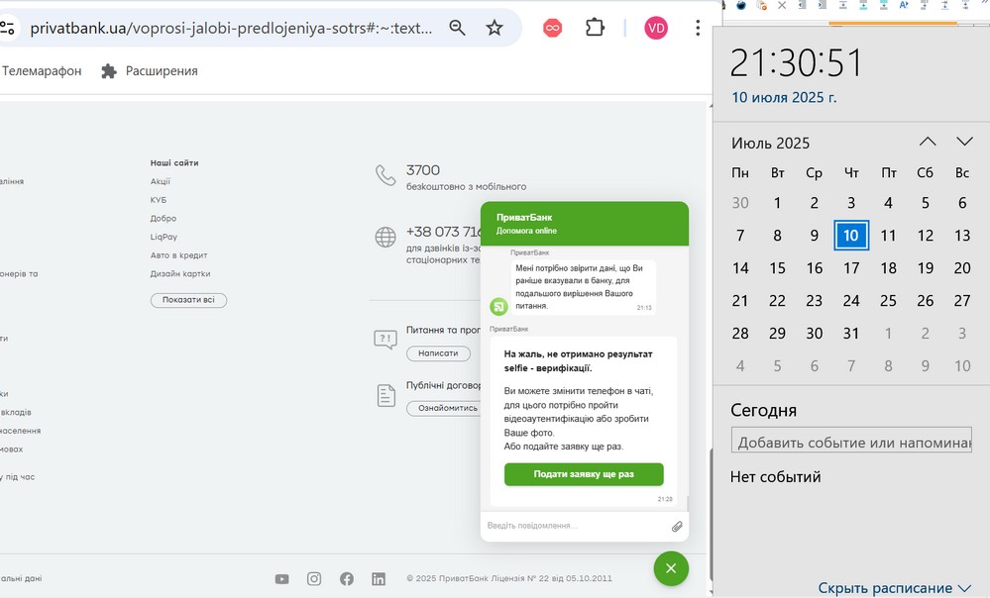
Task: Click the Вс weekday header
Action: pyautogui.click(x=962, y=173)
